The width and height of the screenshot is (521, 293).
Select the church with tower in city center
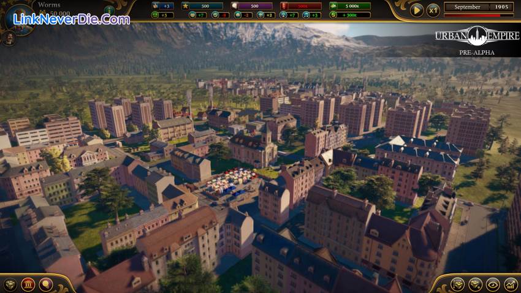[253, 146]
